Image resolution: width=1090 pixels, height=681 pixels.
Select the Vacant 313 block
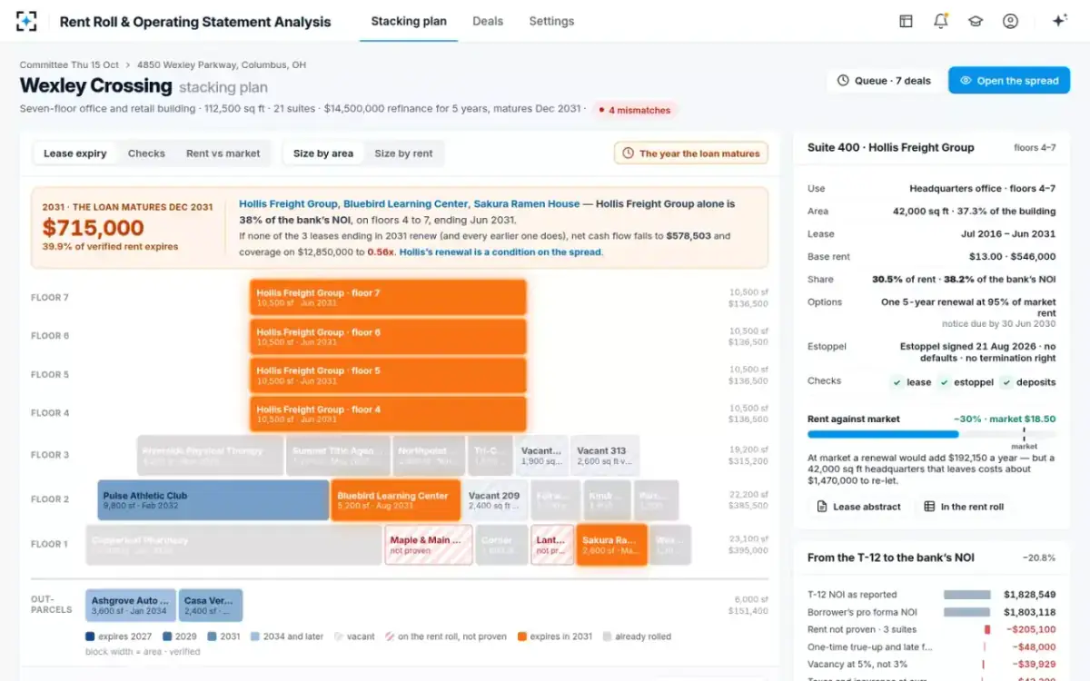pyautogui.click(x=605, y=456)
